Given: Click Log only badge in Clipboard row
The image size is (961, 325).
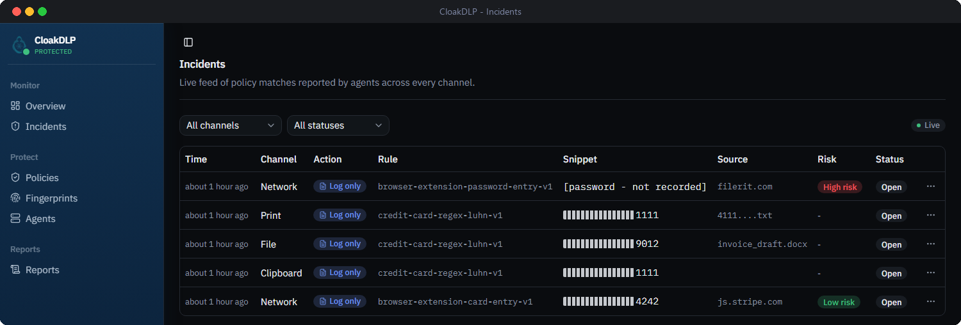Looking at the screenshot, I should coord(340,273).
